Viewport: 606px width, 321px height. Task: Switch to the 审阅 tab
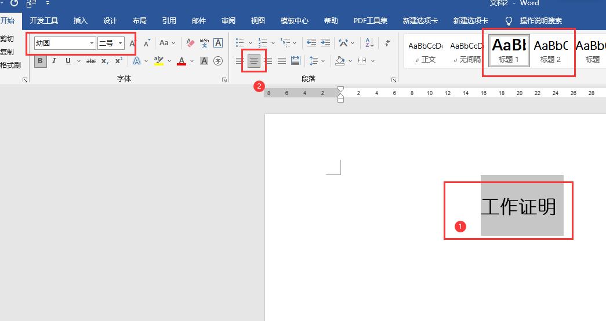[228, 21]
